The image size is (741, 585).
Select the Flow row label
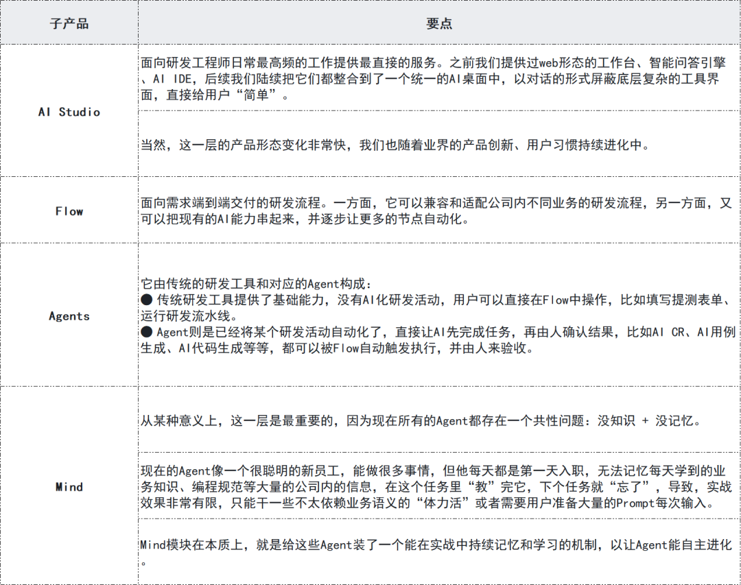(x=71, y=211)
